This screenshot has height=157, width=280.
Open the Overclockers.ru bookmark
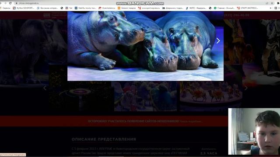pyautogui.click(x=107, y=8)
